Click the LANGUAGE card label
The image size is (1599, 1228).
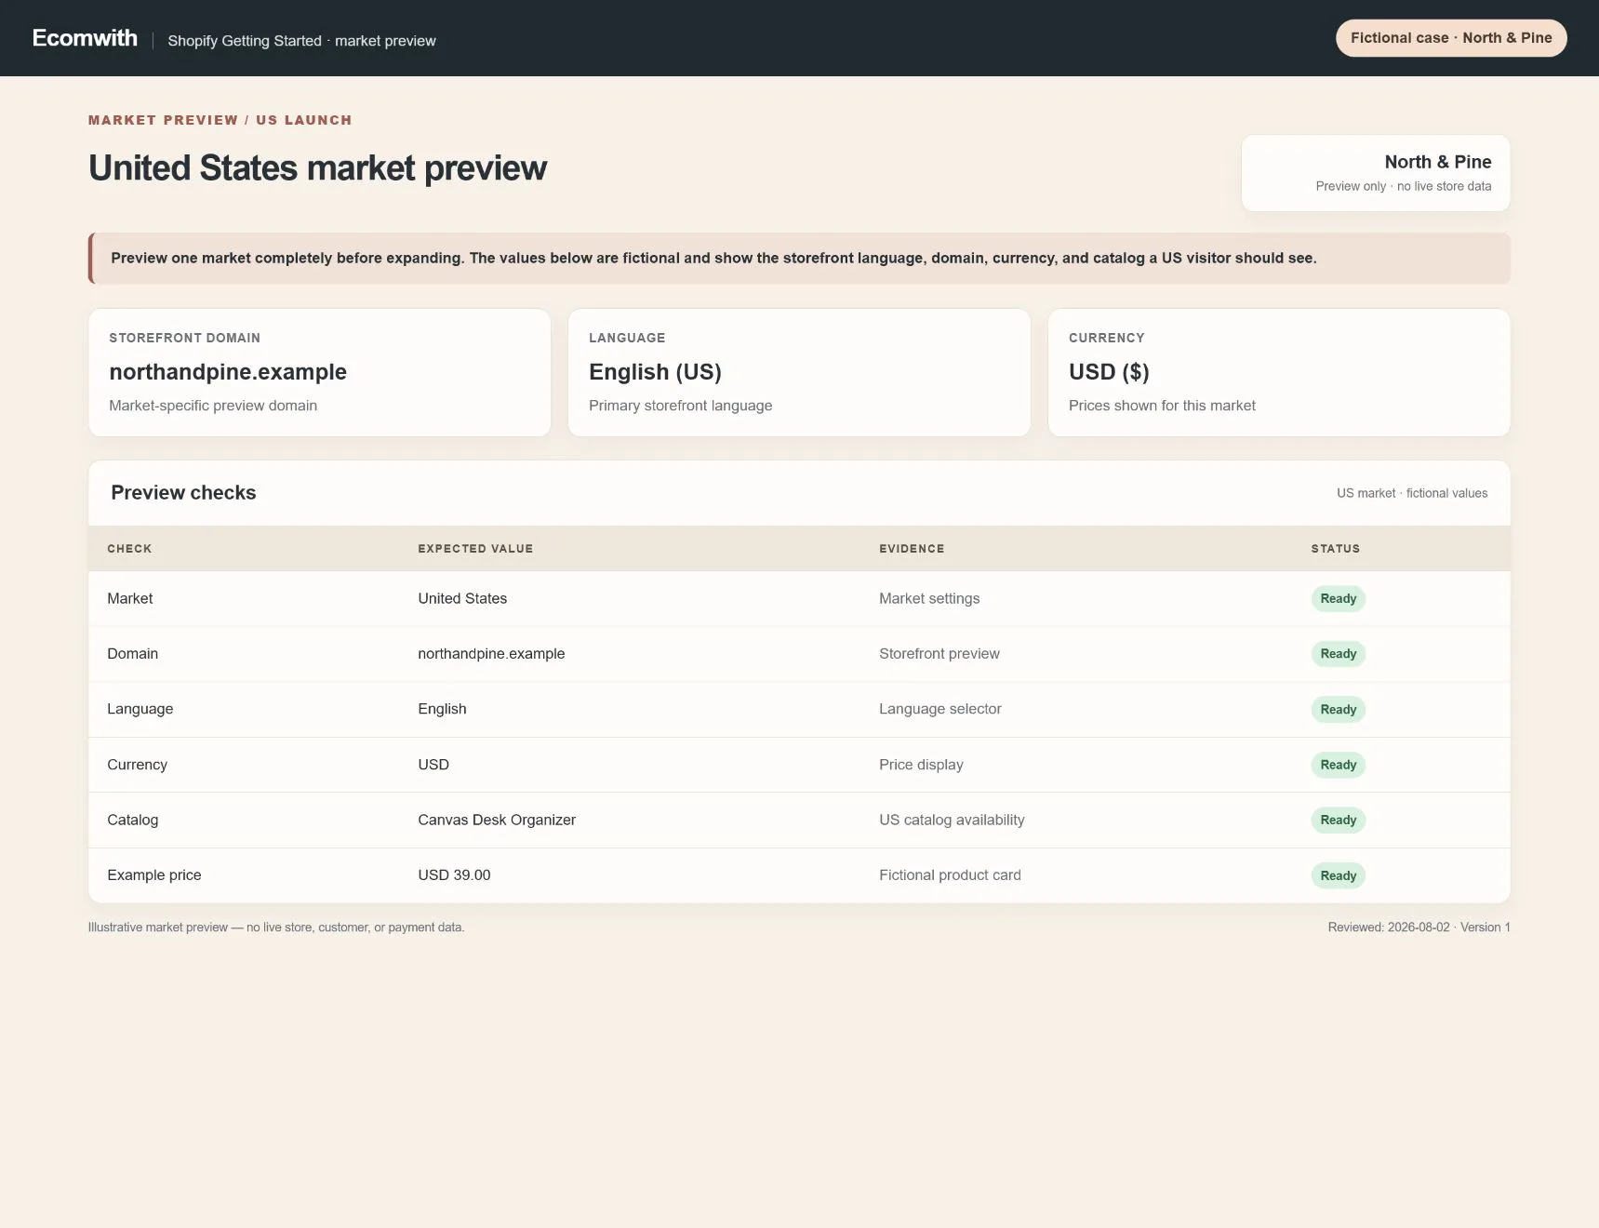pyautogui.click(x=627, y=338)
